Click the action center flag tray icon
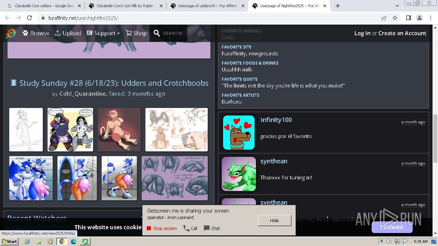 (405, 242)
